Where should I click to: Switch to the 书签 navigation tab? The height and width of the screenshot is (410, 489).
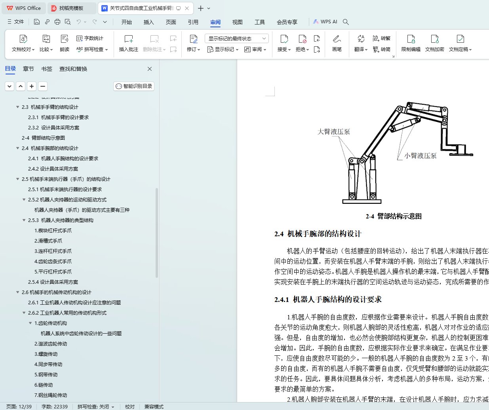[x=47, y=69]
